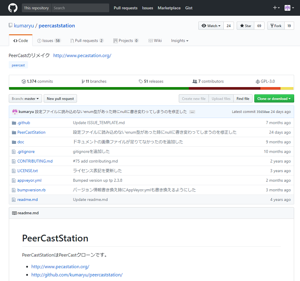Screen dimensions: 300x281
Task: Click the repository book icon beside kumaryu
Action: click(x=10, y=25)
